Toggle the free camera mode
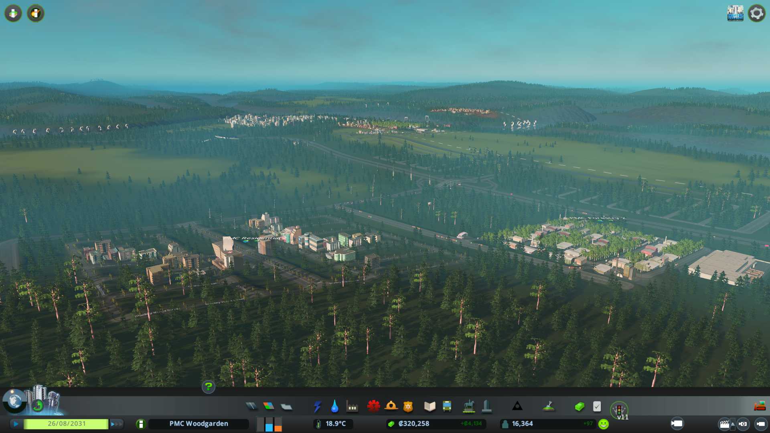Screen dimensions: 770x433 tap(760, 424)
